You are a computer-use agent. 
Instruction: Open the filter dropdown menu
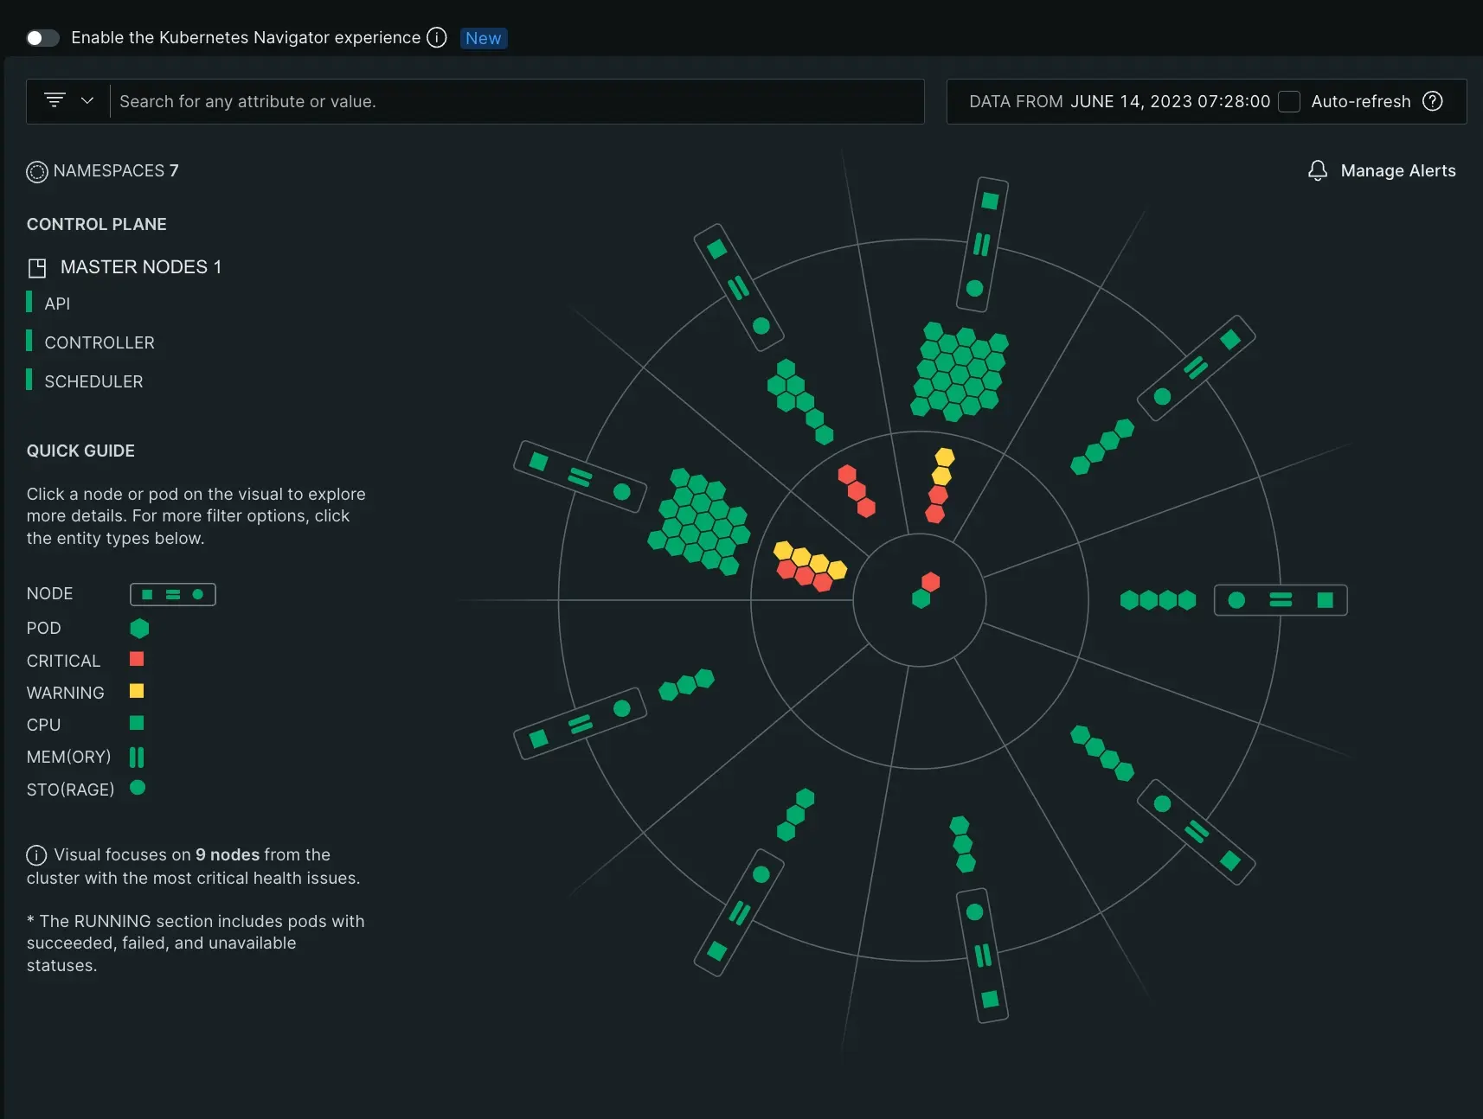coord(68,101)
